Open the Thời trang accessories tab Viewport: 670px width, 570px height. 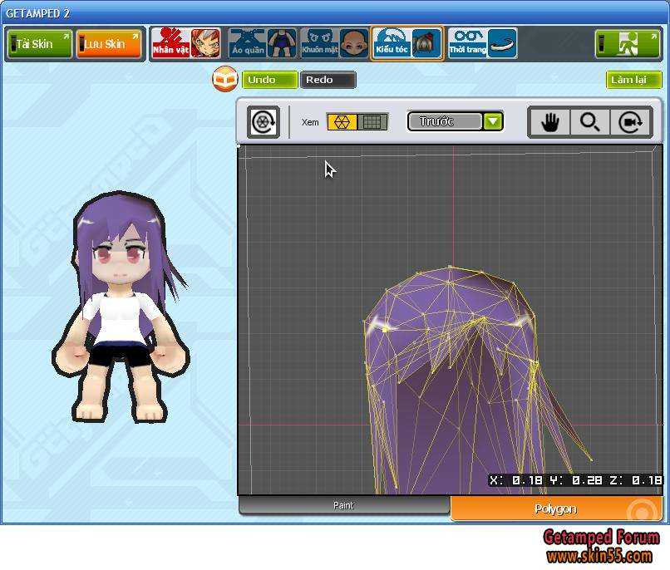tap(482, 42)
